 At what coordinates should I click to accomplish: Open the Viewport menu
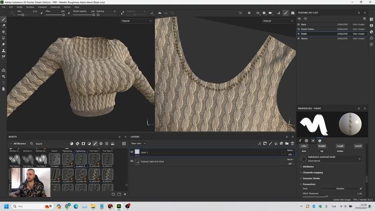42,7
